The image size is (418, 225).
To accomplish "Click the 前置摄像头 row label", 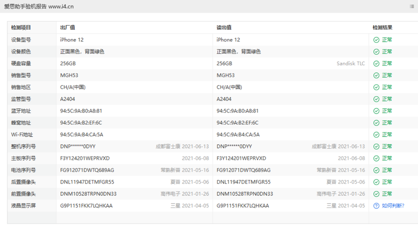I will click(23, 194).
